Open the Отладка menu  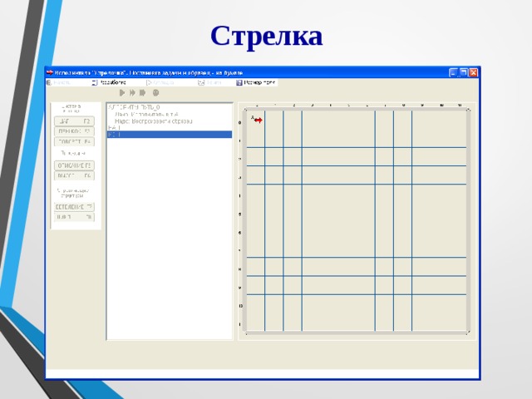[160, 82]
